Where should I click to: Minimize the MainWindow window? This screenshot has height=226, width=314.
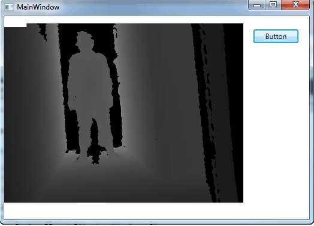pos(257,5)
